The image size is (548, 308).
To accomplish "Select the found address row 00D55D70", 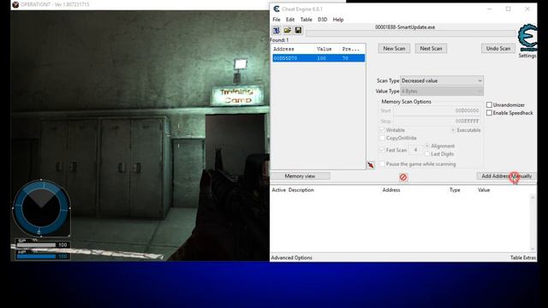I will [x=319, y=58].
